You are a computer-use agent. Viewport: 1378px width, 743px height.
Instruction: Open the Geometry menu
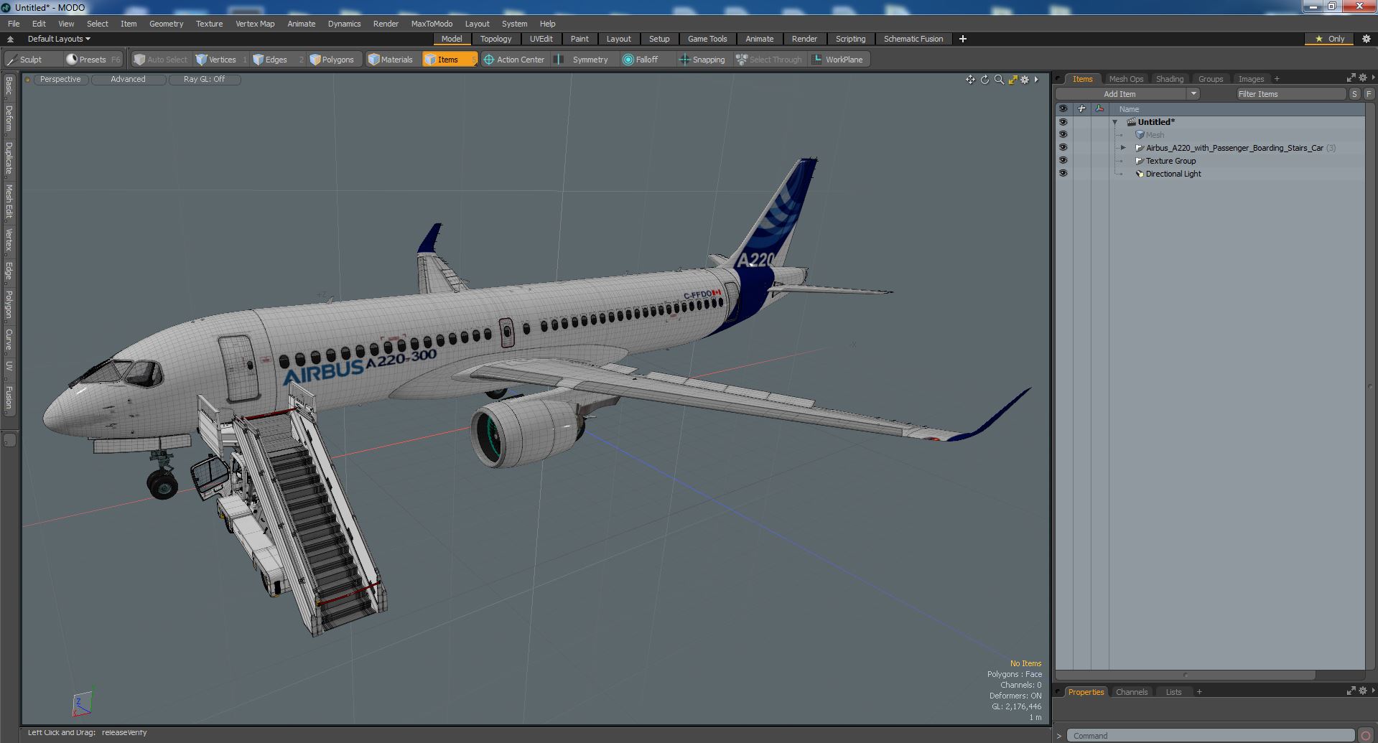[x=166, y=24]
